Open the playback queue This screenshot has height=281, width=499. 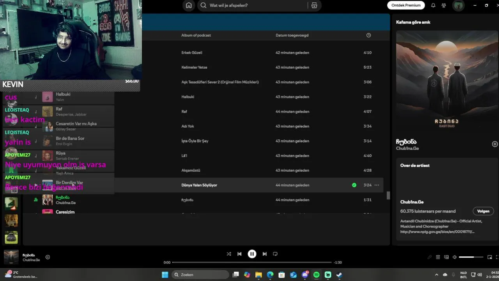coord(438,257)
